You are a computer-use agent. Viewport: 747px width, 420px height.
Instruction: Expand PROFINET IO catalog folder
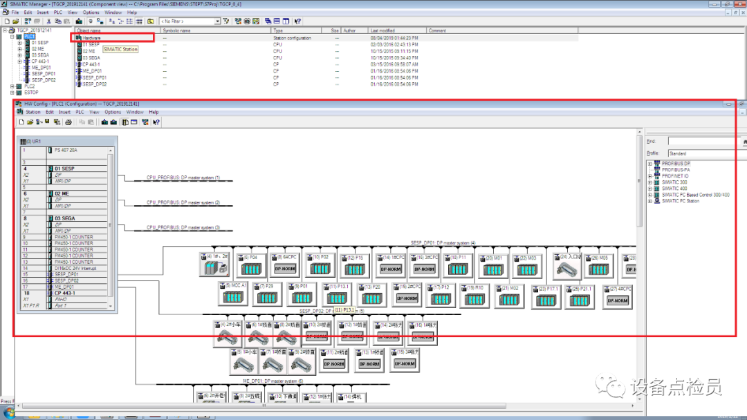point(649,176)
